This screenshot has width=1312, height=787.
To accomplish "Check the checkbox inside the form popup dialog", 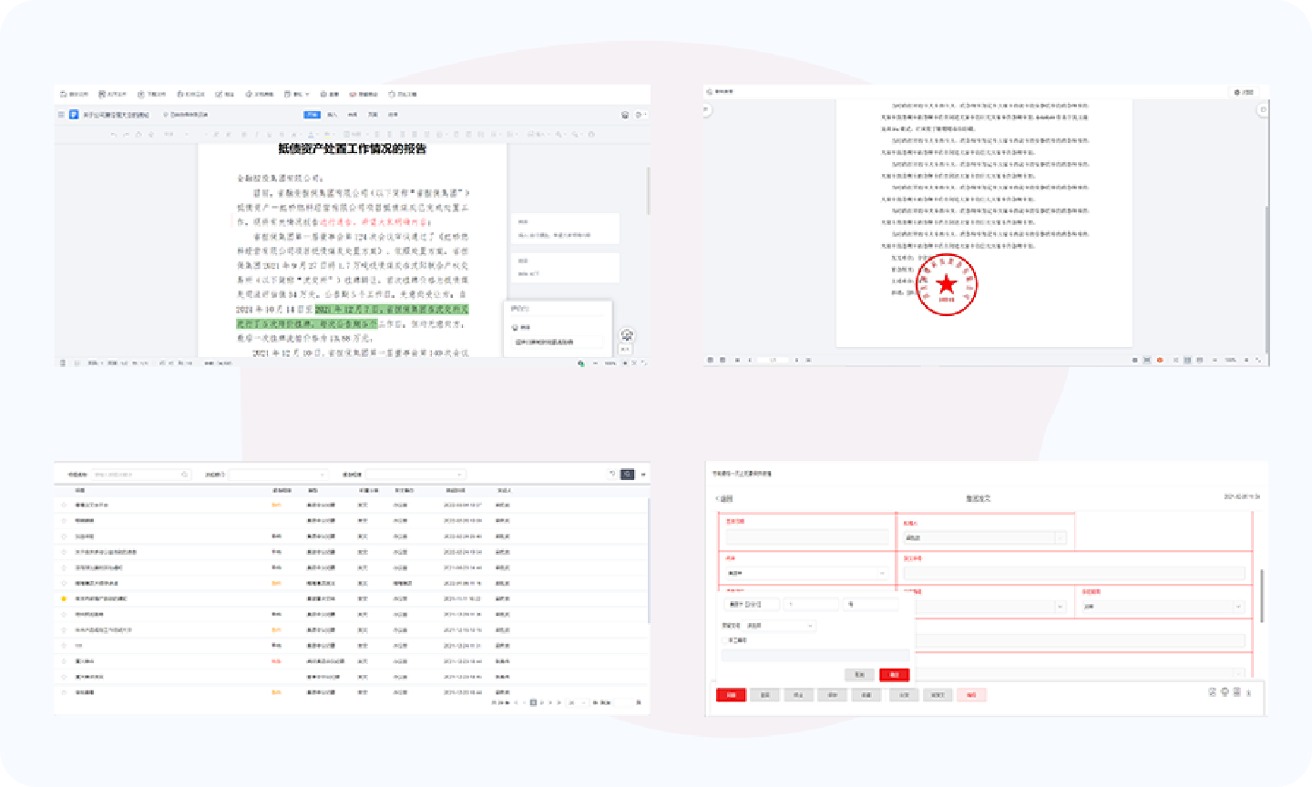I will 725,640.
